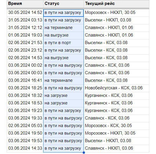Image resolution: width=156 pixels, height=154 pixels.
Task: Click status in the 03.06.2024 19:53 row
Action: point(63,141)
